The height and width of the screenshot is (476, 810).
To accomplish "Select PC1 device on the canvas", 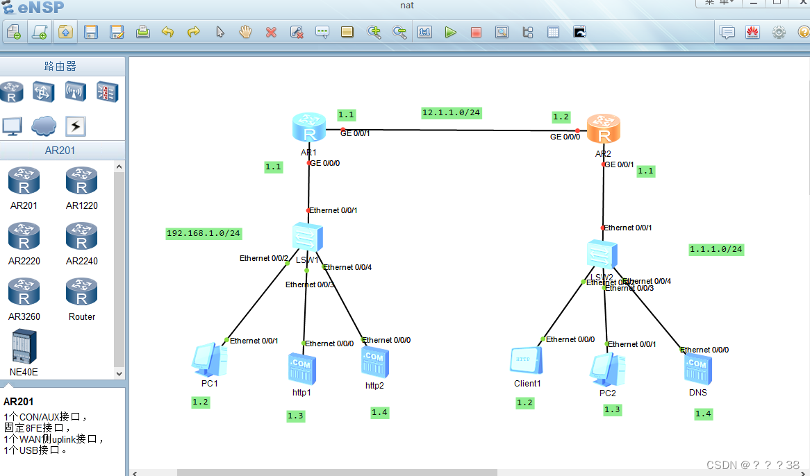I will tap(209, 360).
